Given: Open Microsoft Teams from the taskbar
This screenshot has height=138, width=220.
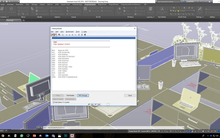Looking at the screenshot, I should tap(53, 135).
